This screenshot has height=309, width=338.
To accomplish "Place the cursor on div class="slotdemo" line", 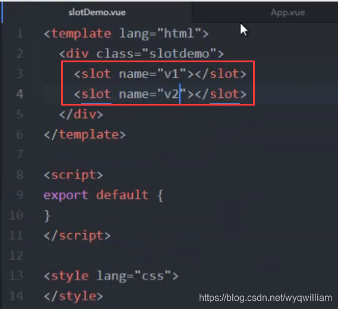I will [x=142, y=54].
